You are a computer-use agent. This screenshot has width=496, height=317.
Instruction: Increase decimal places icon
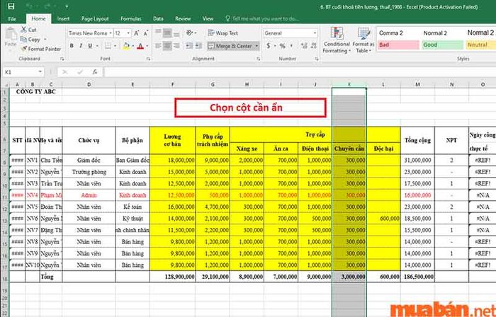[304, 46]
